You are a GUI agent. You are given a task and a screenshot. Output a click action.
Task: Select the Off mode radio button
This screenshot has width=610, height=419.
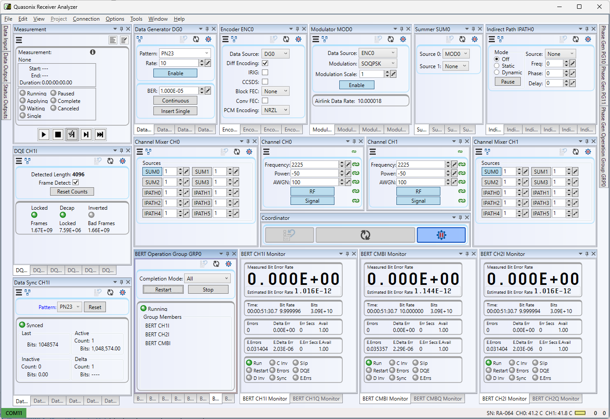497,59
